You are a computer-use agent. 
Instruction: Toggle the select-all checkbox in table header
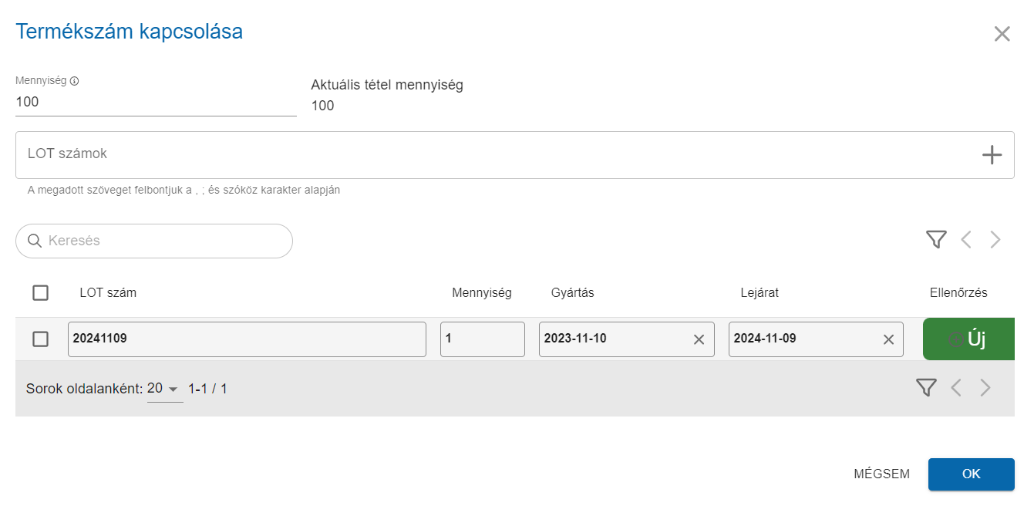(x=41, y=293)
